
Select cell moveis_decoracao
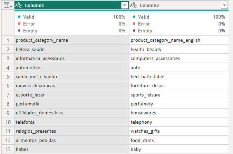(71, 85)
